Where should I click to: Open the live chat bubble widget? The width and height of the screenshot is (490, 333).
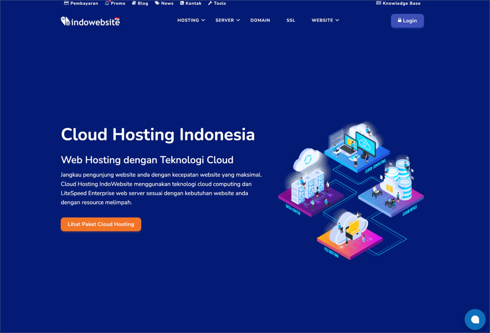475,319
